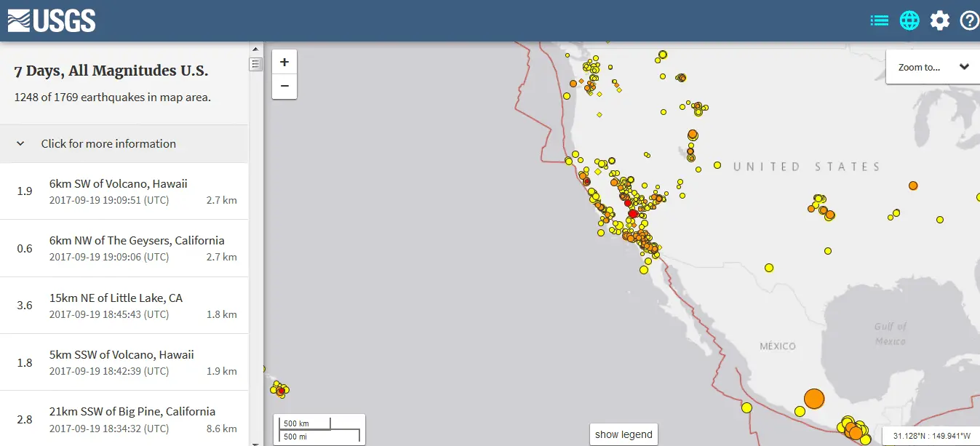Click the large orange Mexico earthquake marker
980x446 pixels.
814,399
